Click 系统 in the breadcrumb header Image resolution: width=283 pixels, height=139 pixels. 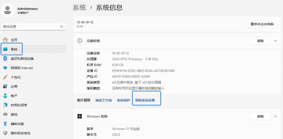[79, 8]
